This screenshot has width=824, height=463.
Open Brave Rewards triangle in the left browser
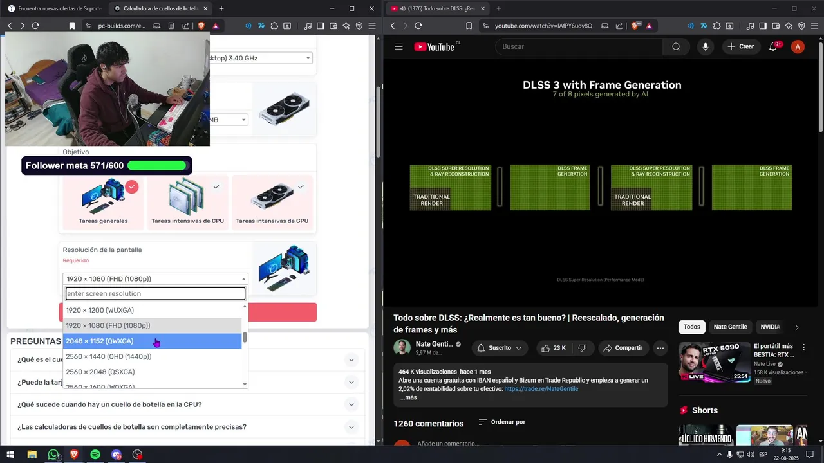[216, 26]
